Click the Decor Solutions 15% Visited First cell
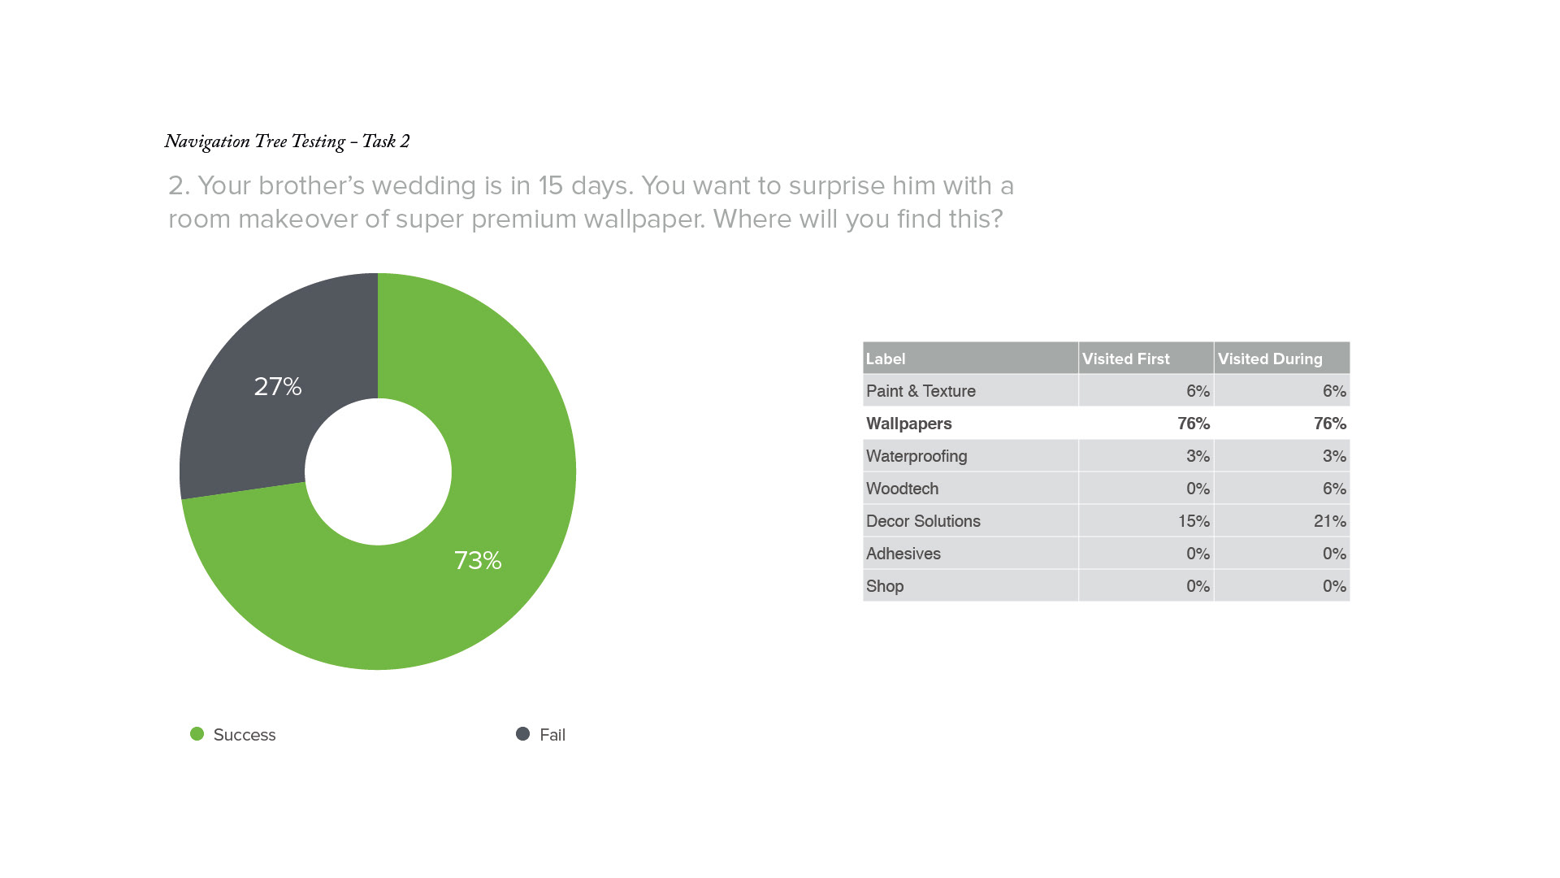 pyautogui.click(x=1194, y=521)
